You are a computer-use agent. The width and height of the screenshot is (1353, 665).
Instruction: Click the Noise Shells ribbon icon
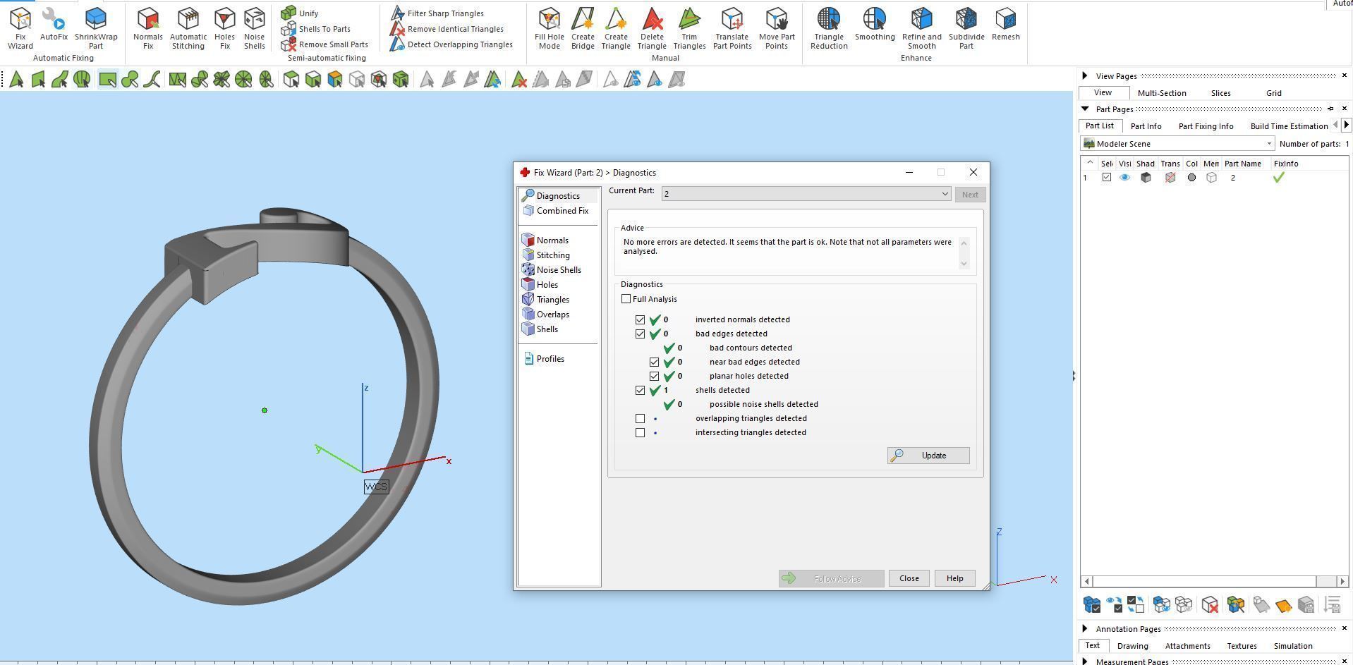coord(254,29)
